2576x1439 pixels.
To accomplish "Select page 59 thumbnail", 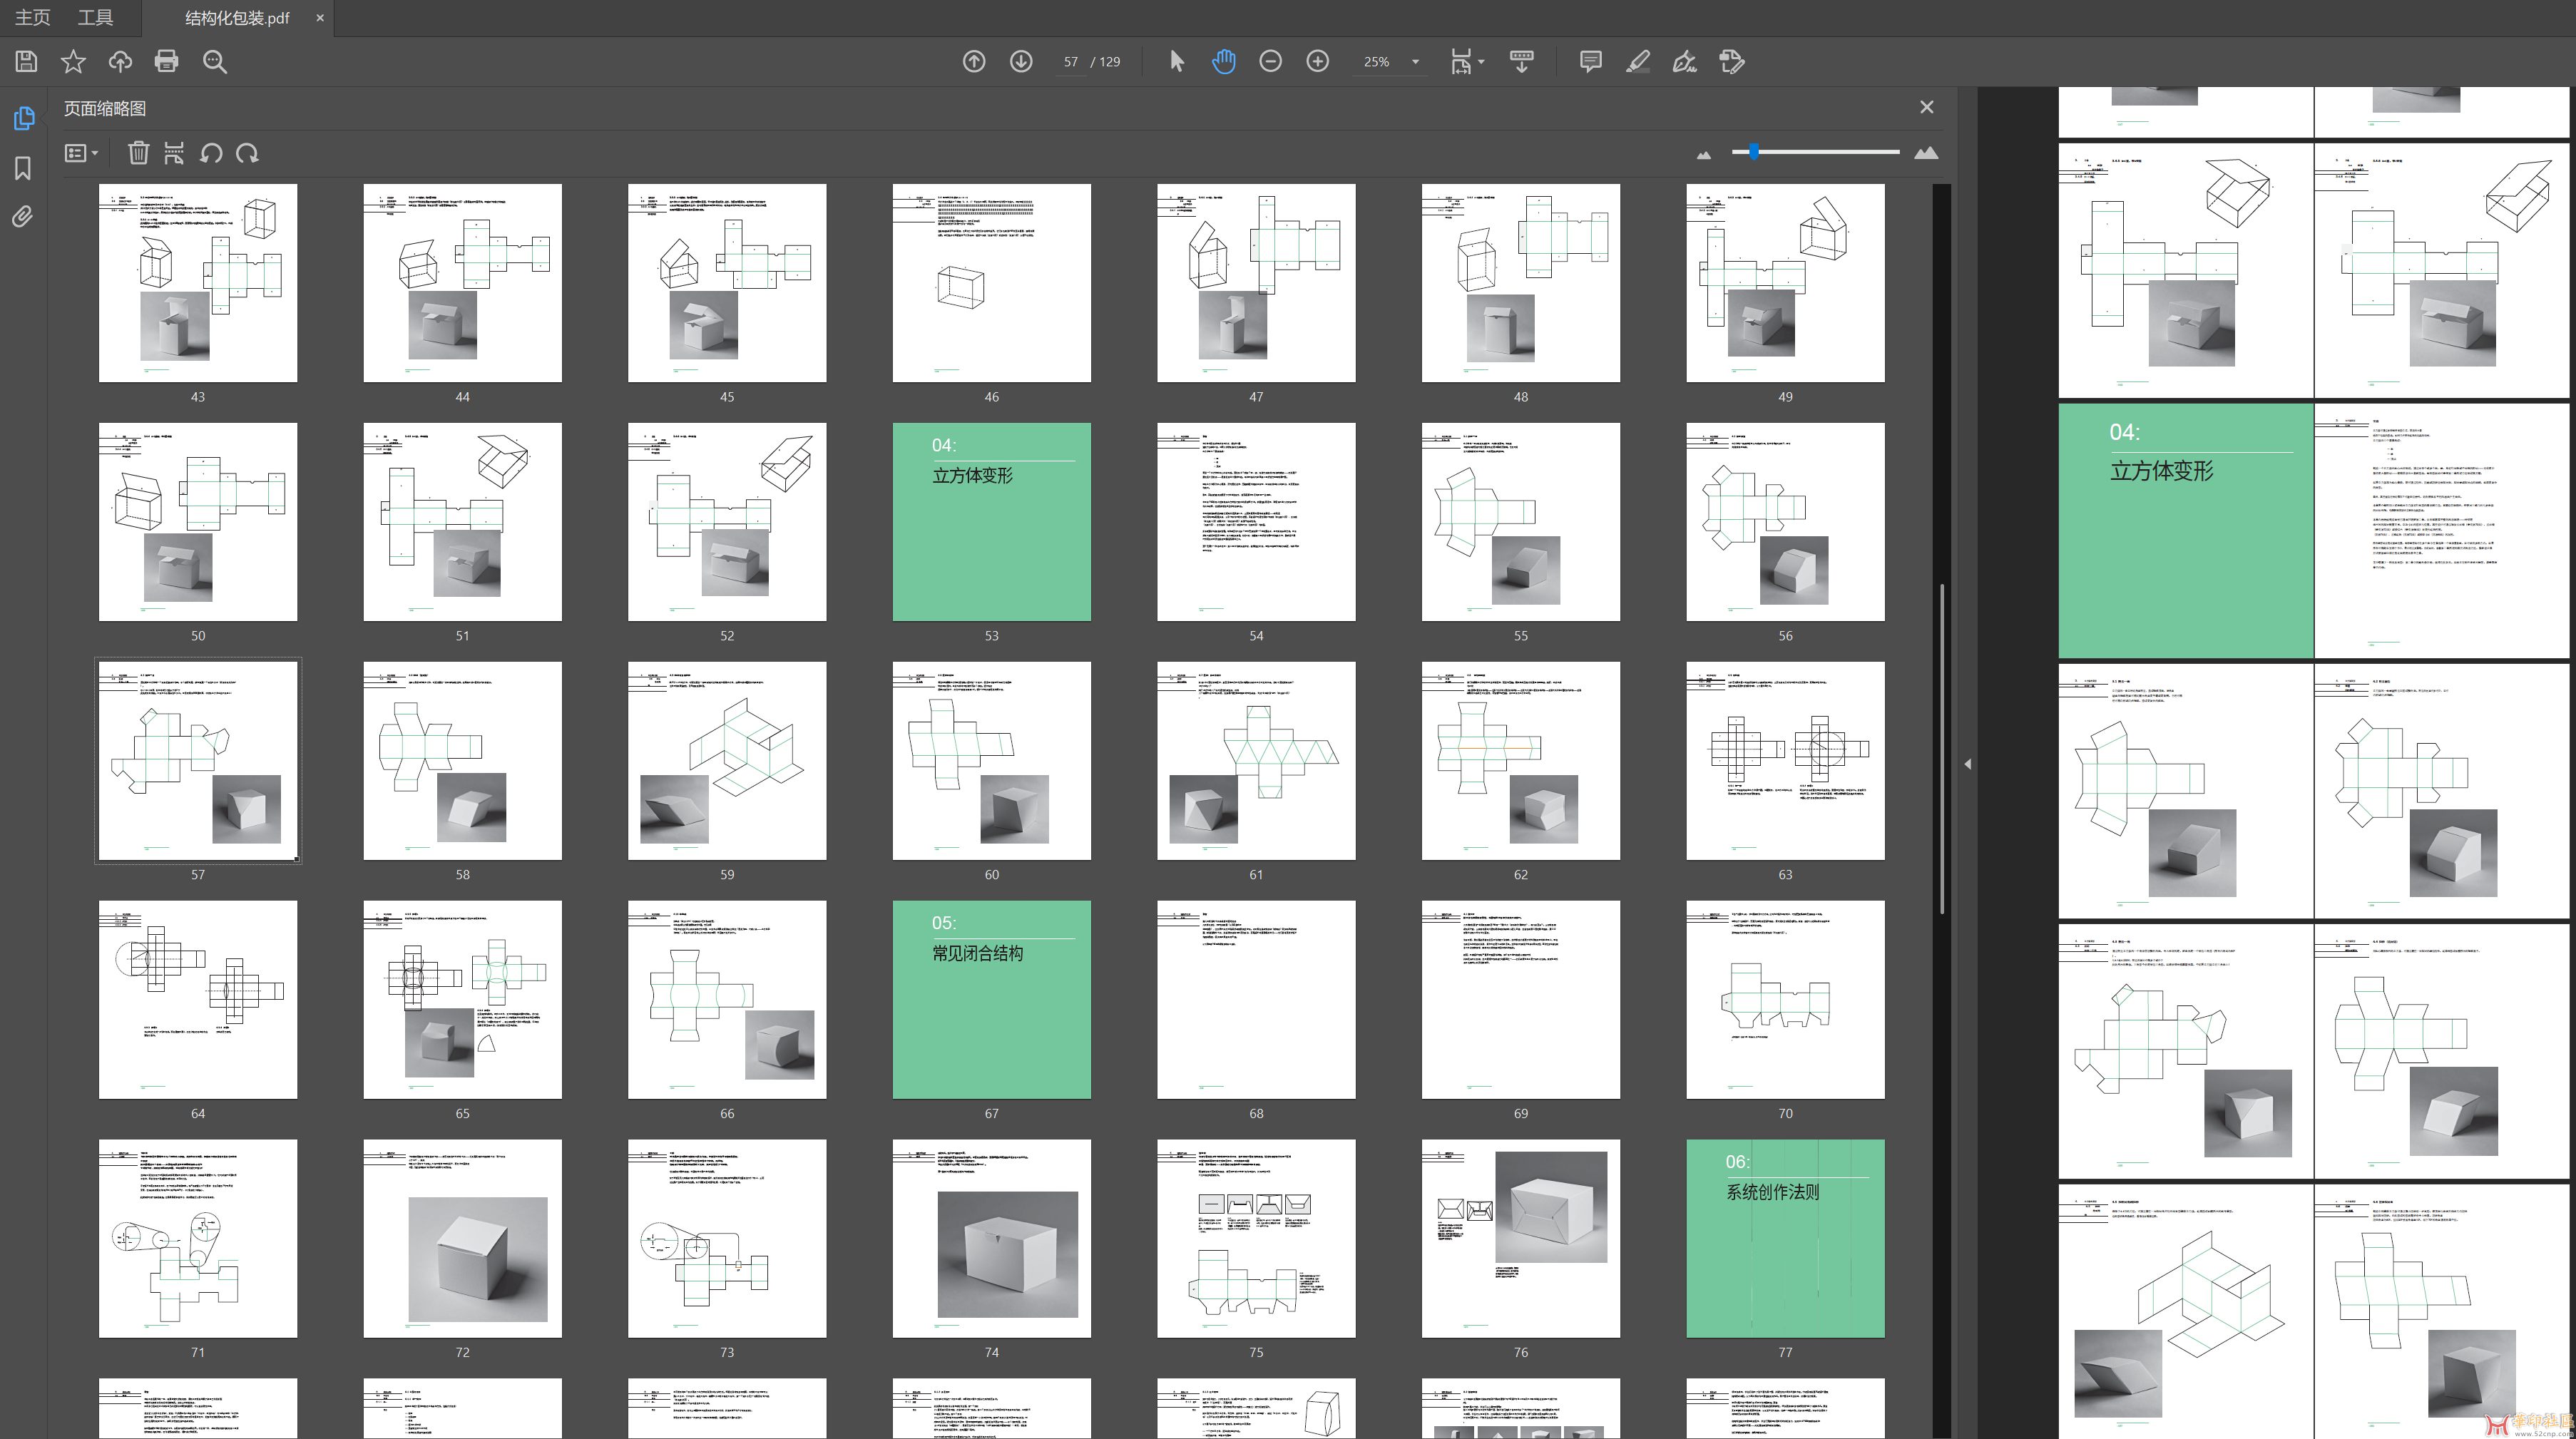I will [x=727, y=761].
